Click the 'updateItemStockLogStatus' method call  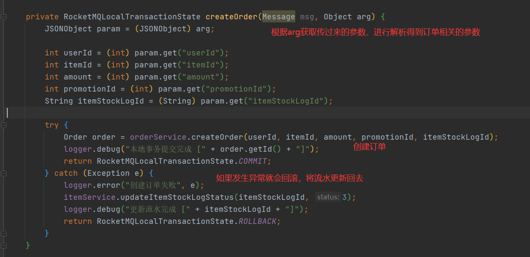click(177, 197)
